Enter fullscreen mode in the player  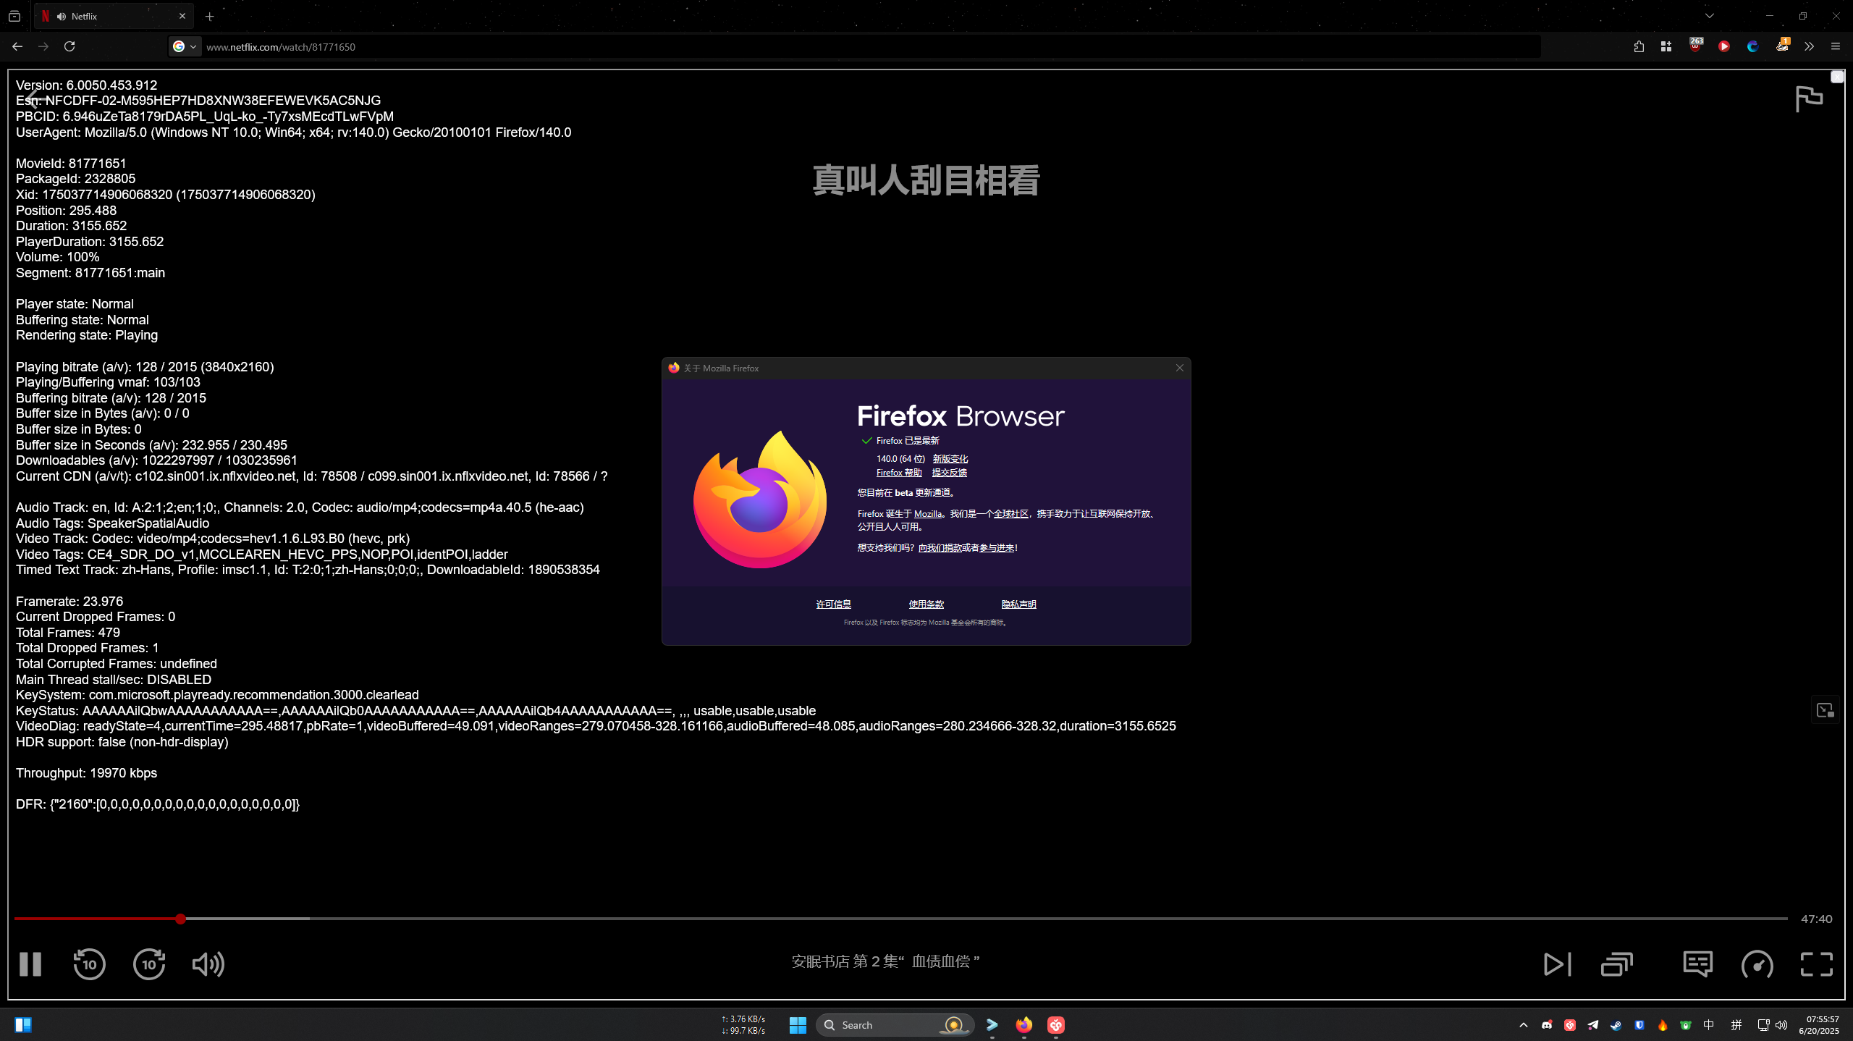coord(1817,964)
